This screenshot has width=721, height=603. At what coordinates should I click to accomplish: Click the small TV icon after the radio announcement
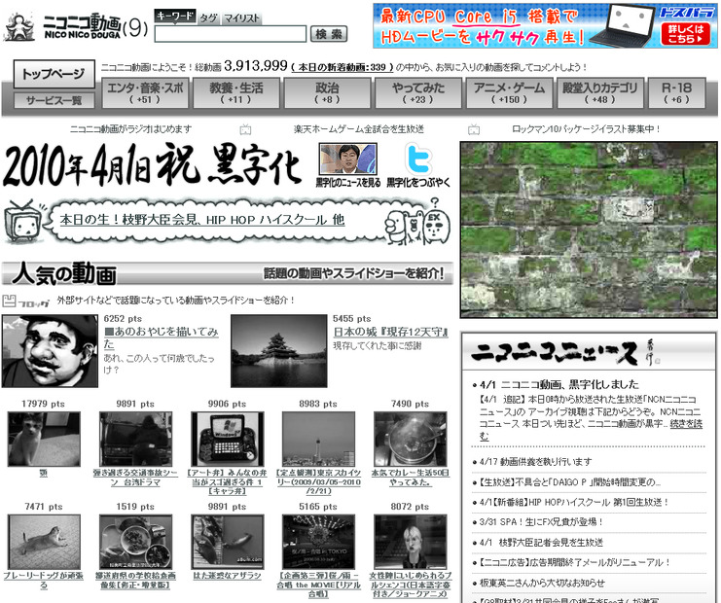[x=245, y=129]
